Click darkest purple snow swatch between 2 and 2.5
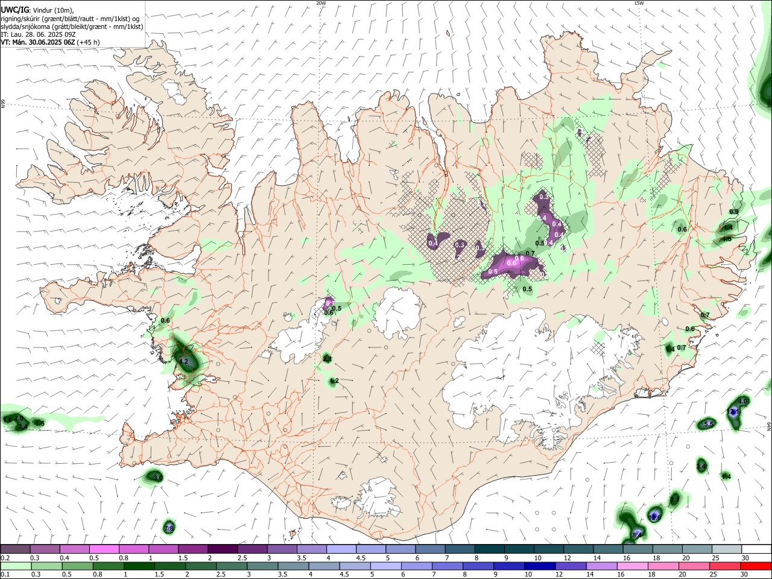Viewport: 772px width, 579px height. click(222, 549)
